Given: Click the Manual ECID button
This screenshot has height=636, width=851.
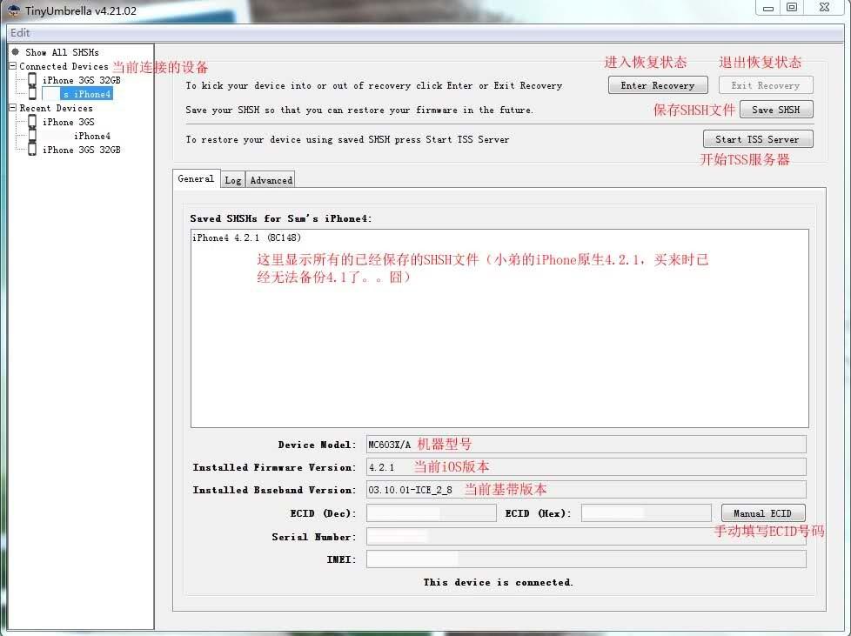Looking at the screenshot, I should point(762,513).
